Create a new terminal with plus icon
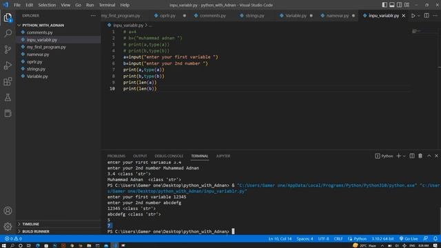441x248 pixels. click(x=398, y=156)
